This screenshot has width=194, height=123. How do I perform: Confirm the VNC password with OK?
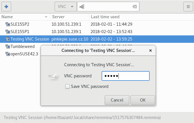tap(143, 100)
